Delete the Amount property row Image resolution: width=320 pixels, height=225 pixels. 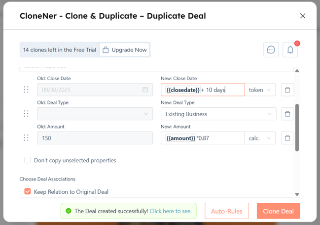[287, 138]
